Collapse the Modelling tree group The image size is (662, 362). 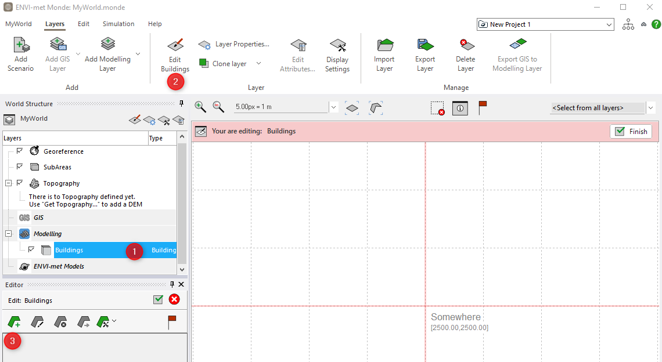click(9, 234)
